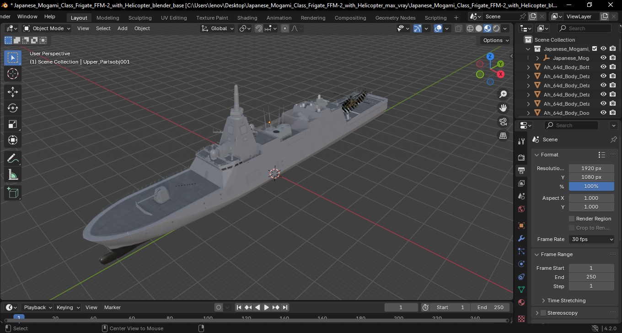
Task: Open the Pivot Point dropdown
Action: tap(245, 28)
